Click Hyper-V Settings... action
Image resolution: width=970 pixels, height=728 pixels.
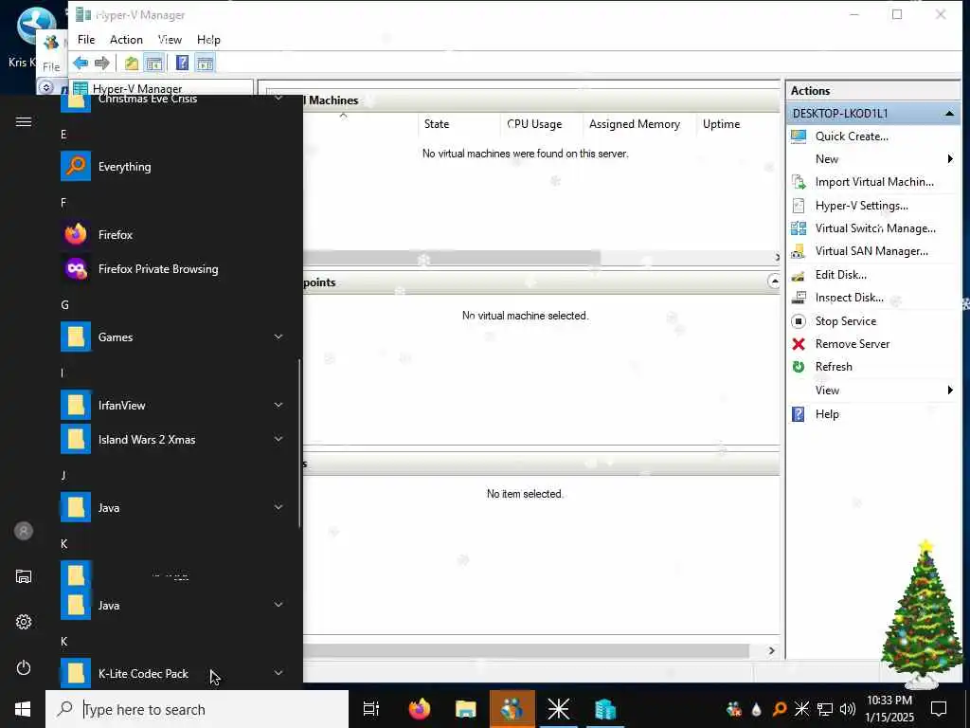(x=861, y=206)
